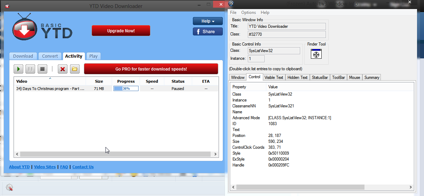Switch to the Download tab
Viewport: 424px width, 196px height.
pos(23,56)
